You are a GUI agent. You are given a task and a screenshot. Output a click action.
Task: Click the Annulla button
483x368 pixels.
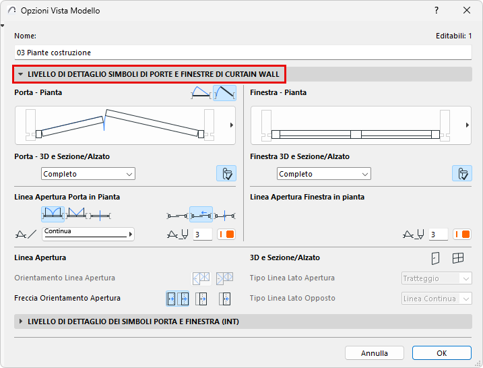pos(375,353)
